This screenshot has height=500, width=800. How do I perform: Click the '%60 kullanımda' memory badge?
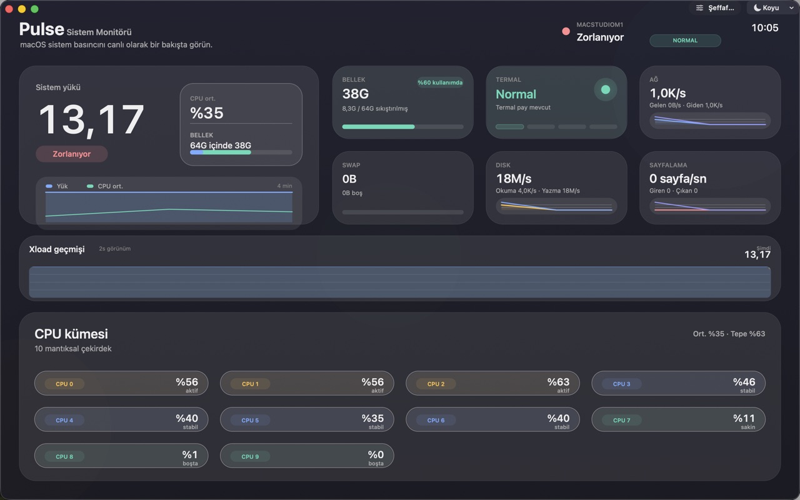pyautogui.click(x=440, y=82)
